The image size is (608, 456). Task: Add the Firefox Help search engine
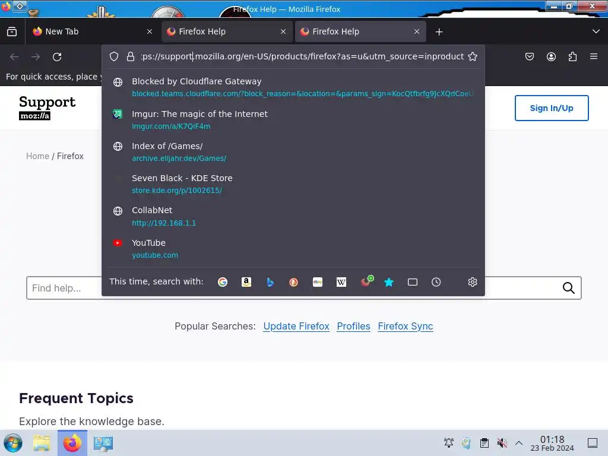(366, 281)
